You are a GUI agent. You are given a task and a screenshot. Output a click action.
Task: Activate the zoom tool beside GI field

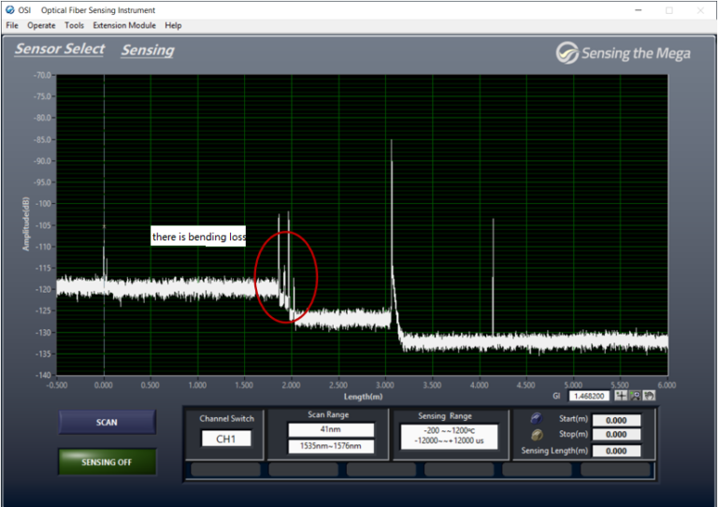[x=635, y=396]
